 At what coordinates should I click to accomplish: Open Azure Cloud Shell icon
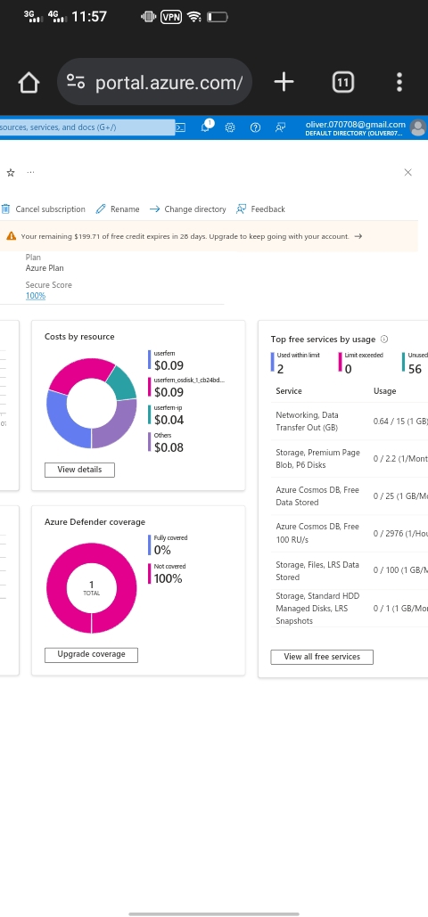pos(180,127)
